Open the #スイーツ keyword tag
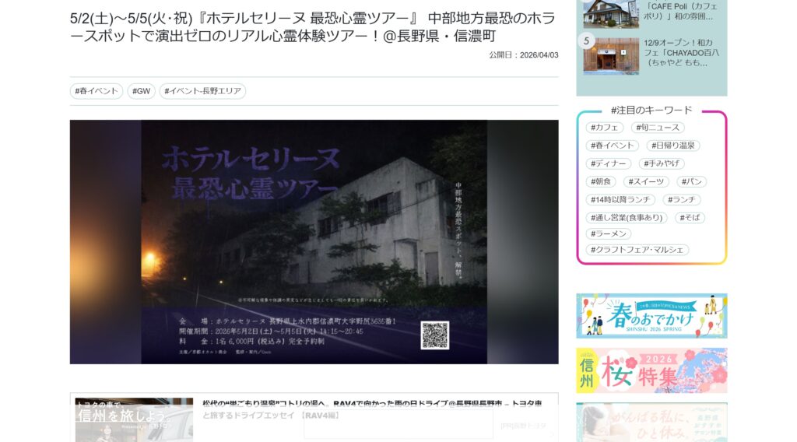This screenshot has height=442, width=797. coord(646,181)
